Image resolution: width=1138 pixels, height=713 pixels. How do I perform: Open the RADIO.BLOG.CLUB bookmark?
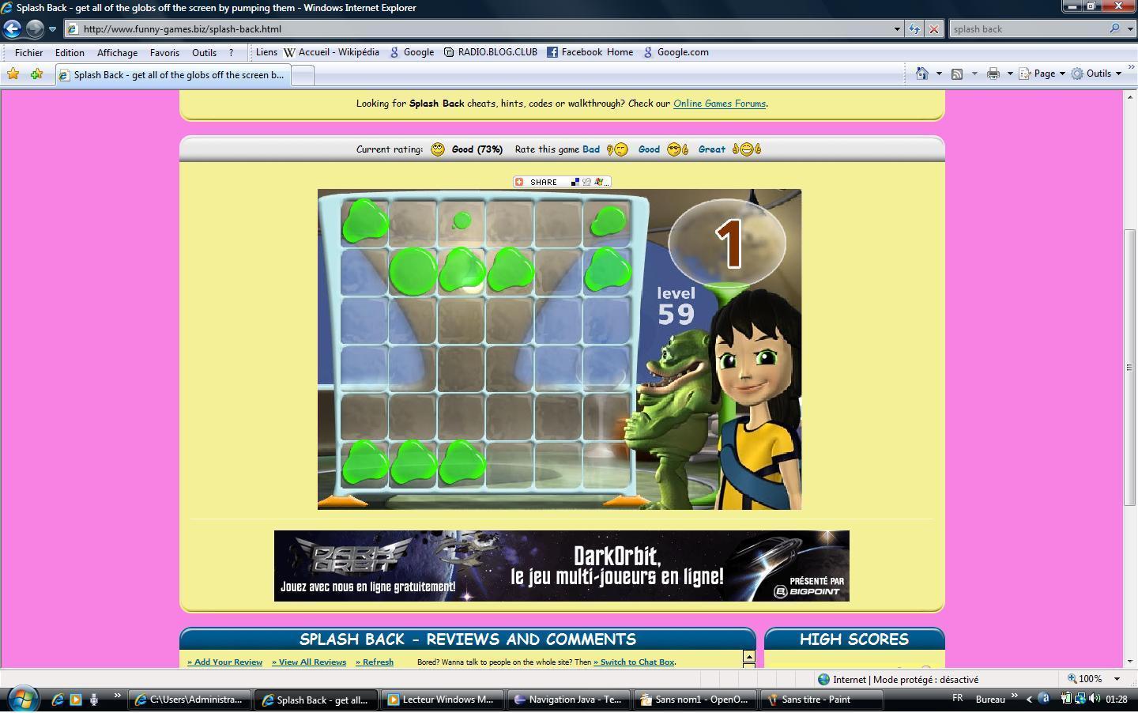click(x=491, y=52)
